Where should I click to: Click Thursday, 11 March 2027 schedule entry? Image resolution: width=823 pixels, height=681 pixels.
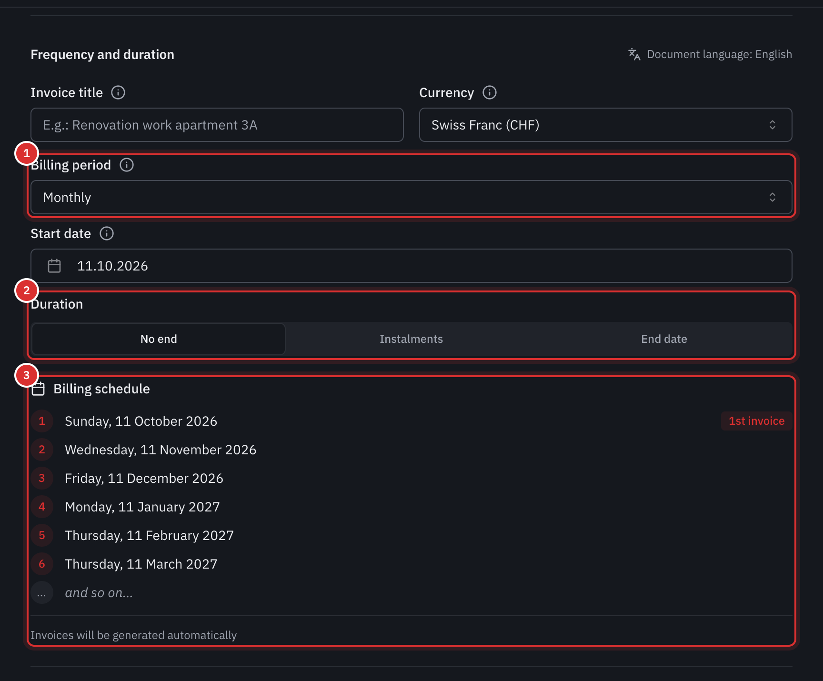pos(141,564)
